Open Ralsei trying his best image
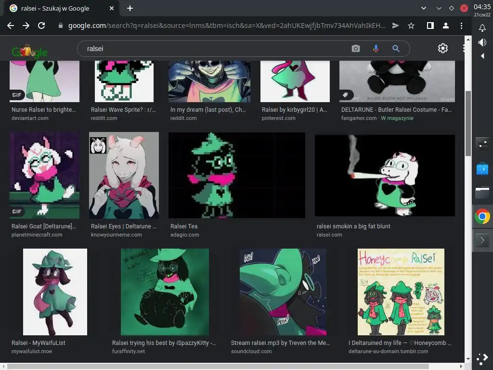The width and height of the screenshot is (493, 370). [x=165, y=292]
